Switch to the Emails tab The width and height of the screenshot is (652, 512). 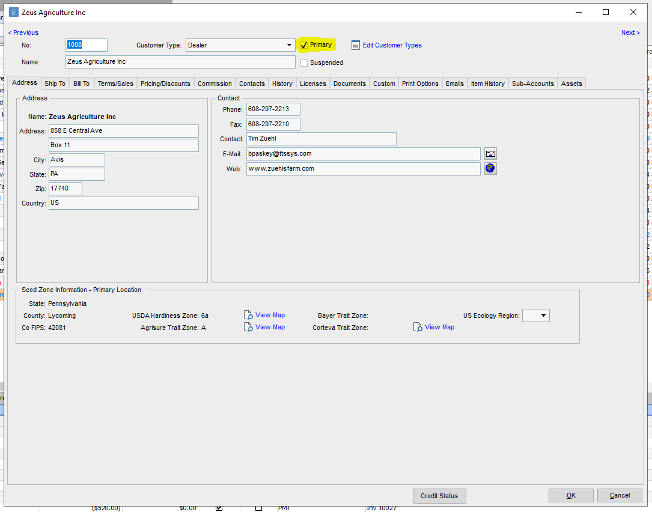pyautogui.click(x=455, y=84)
